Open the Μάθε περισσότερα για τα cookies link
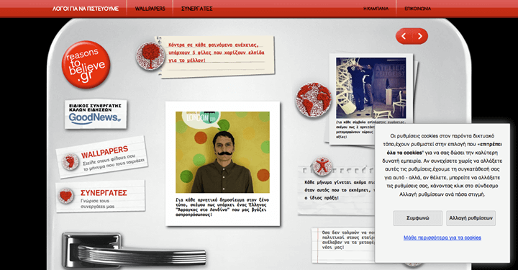Screen dimensions: 518x270 point(442,238)
